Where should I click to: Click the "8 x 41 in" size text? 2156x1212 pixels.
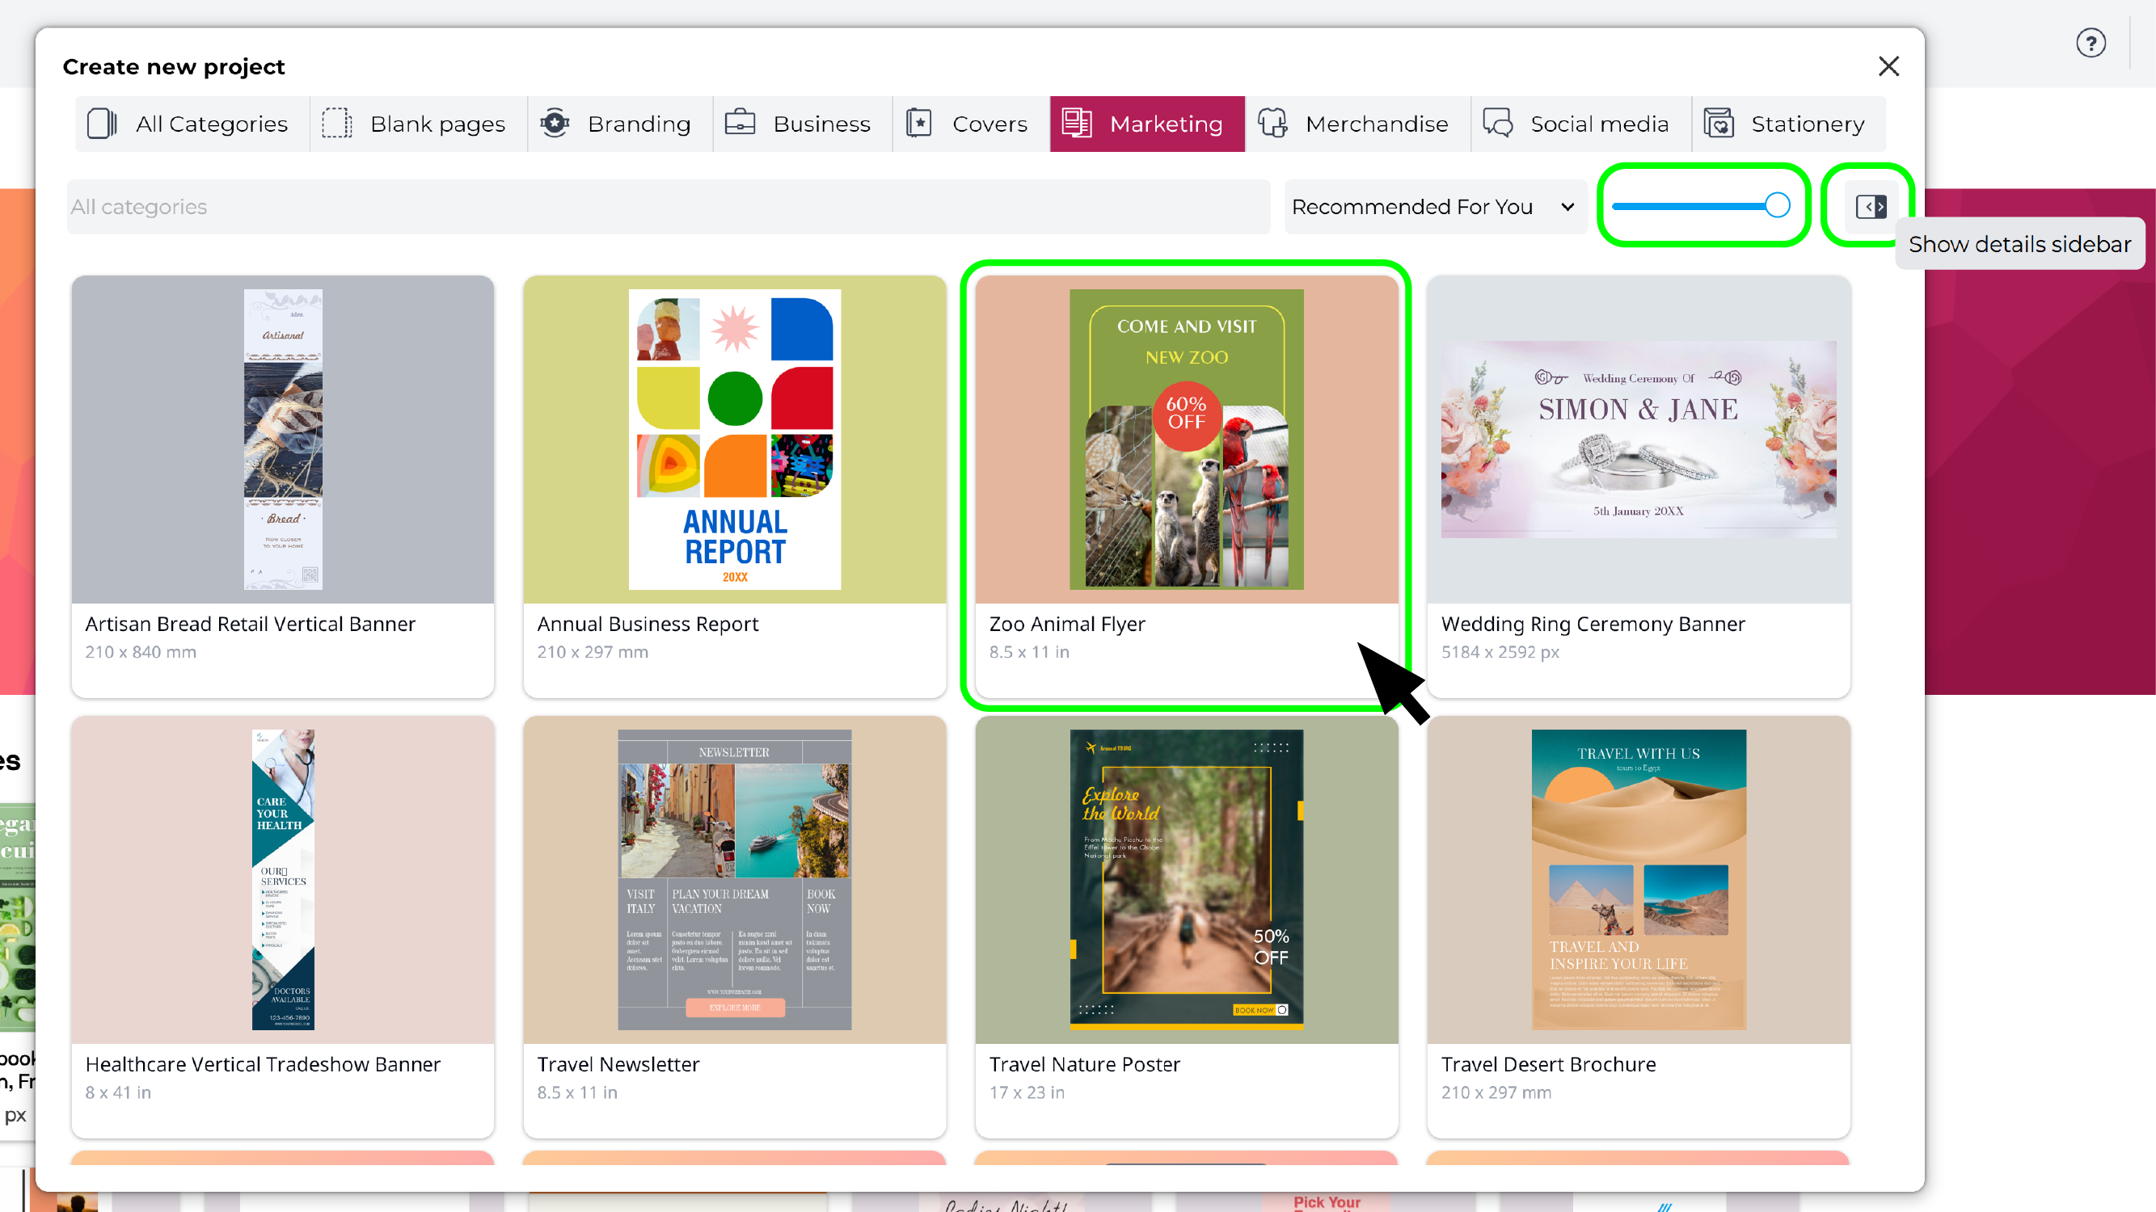[x=118, y=1092]
